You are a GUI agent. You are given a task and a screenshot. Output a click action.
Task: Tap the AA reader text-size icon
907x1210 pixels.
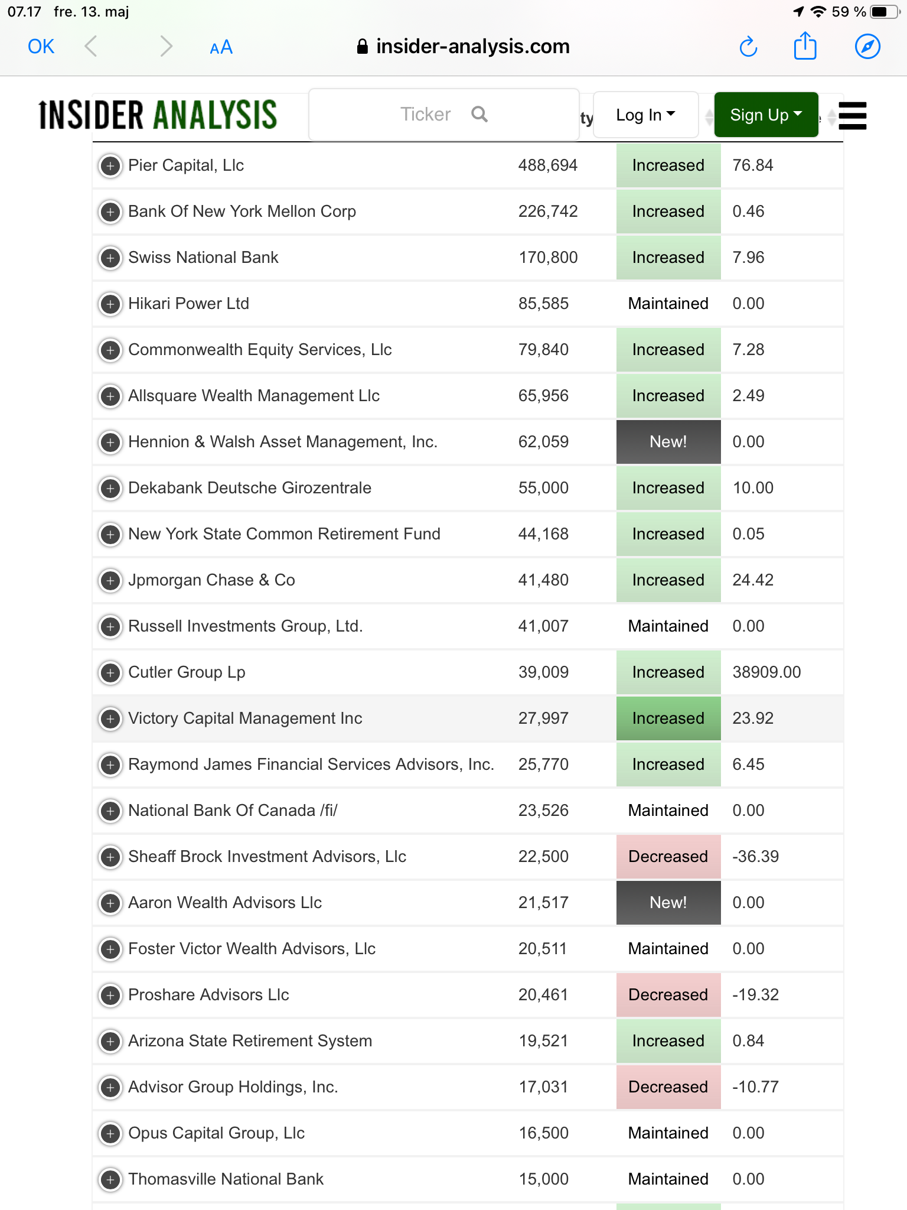(x=221, y=47)
